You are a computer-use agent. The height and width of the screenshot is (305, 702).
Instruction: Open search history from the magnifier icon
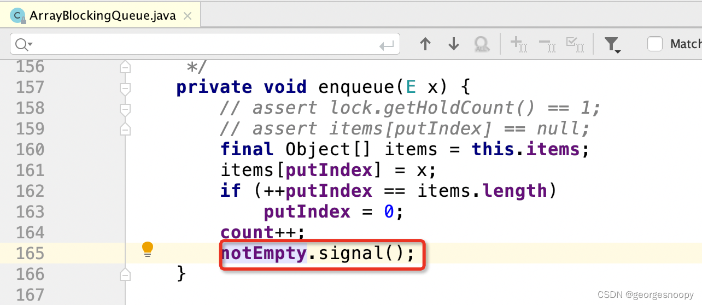[x=25, y=44]
